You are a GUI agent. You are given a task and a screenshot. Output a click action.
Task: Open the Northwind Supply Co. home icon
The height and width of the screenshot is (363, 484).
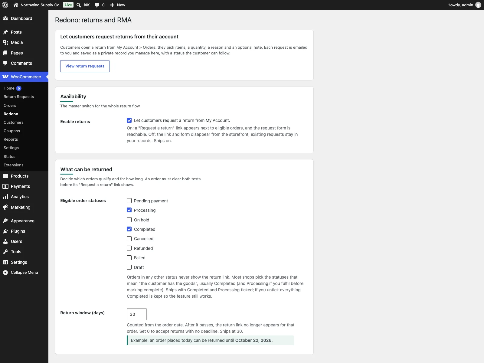[x=16, y=5]
